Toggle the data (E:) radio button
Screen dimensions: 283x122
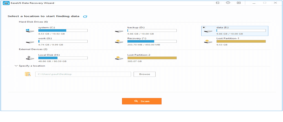(x=204, y=27)
